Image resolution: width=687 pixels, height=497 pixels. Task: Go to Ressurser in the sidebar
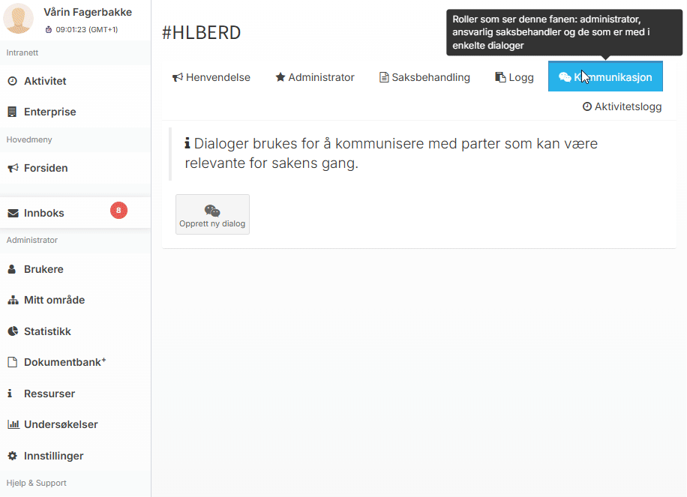tap(49, 394)
